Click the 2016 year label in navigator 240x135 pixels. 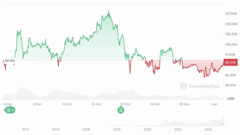(x=86, y=130)
